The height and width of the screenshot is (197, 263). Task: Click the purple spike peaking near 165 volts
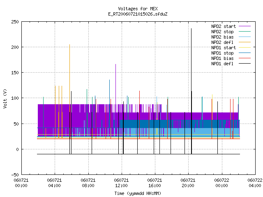point(115,84)
